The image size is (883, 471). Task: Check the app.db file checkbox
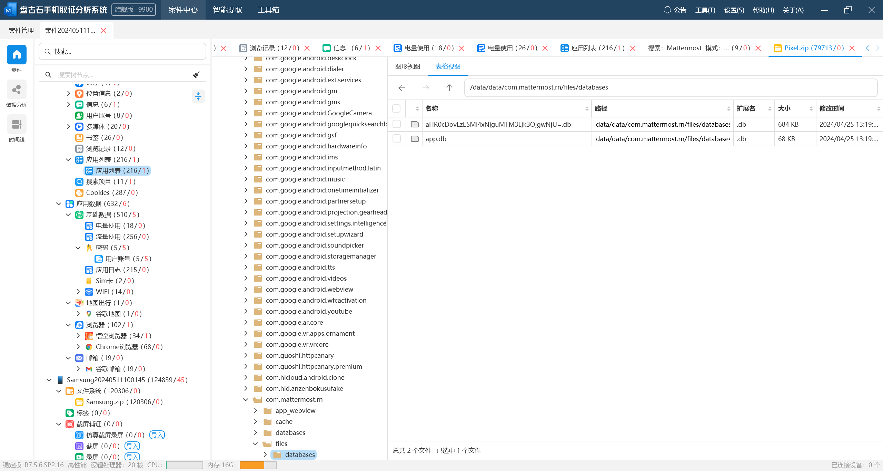[x=397, y=139]
